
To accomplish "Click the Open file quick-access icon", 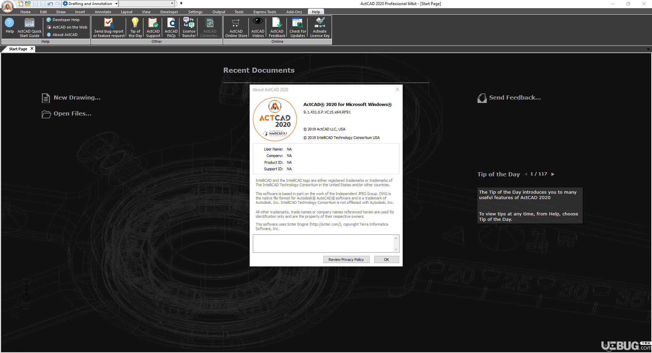I will point(28,3).
